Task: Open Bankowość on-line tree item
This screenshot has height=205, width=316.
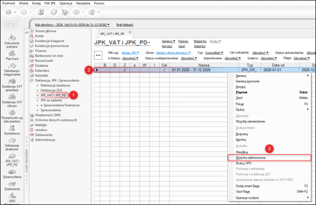Action: 49,56
